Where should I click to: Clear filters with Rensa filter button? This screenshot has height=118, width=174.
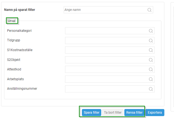point(134,112)
